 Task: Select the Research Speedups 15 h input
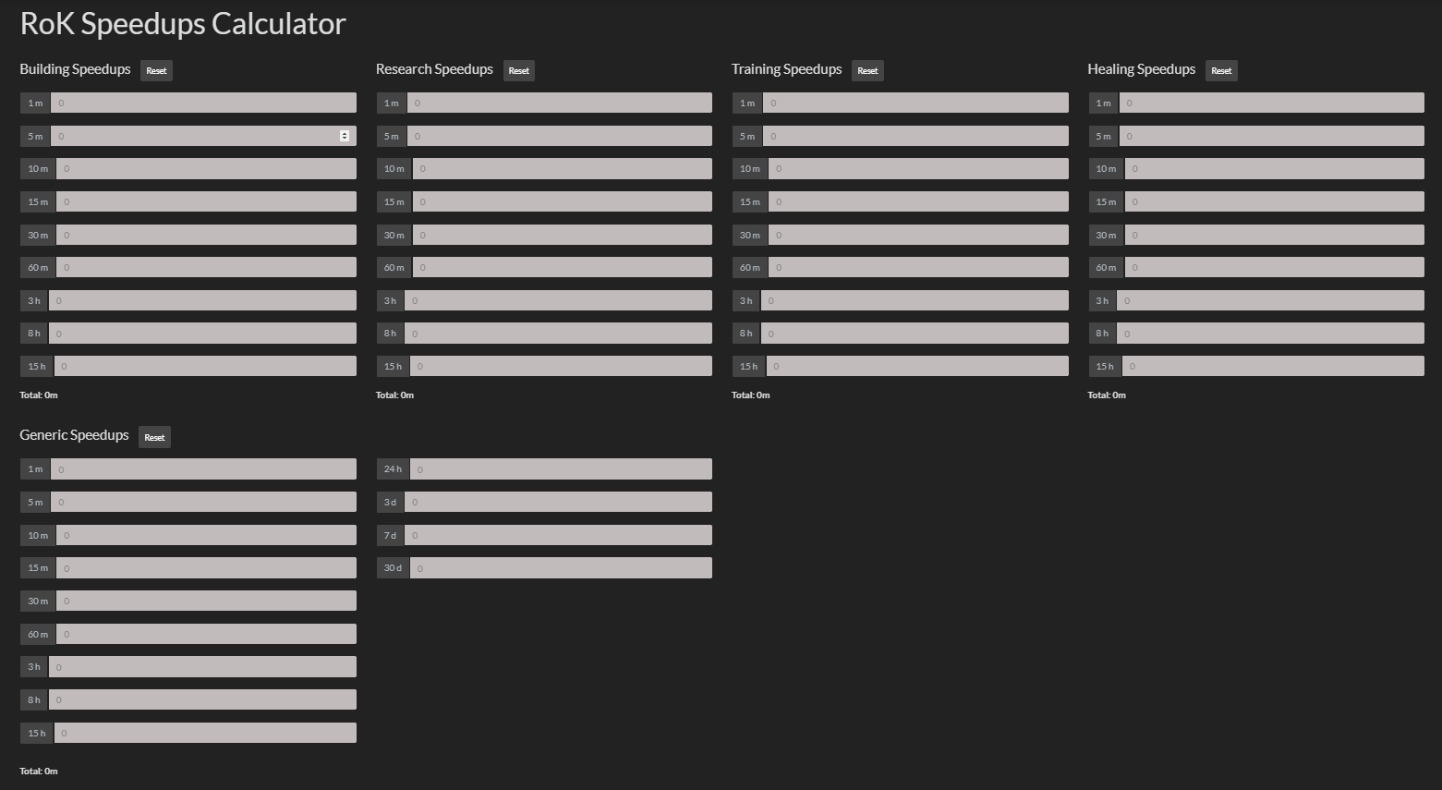pos(562,366)
